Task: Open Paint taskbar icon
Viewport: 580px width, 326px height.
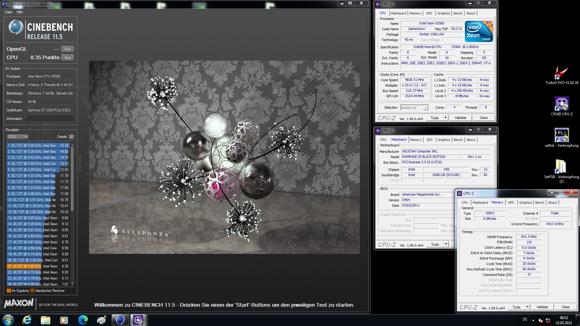Action: coord(101,320)
